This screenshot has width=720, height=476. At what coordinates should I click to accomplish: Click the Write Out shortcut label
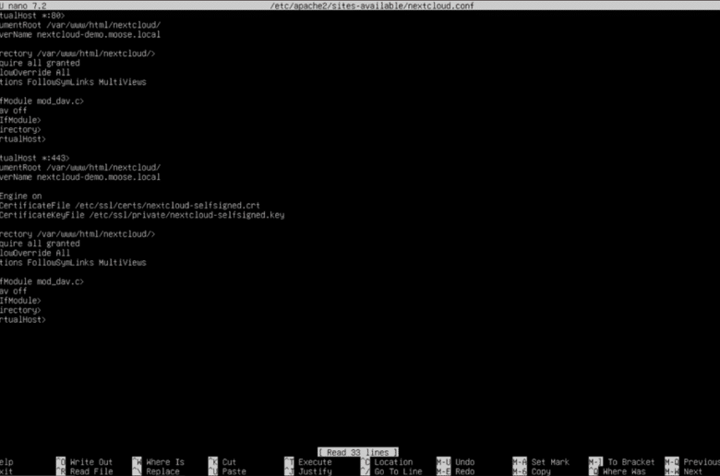click(x=90, y=462)
